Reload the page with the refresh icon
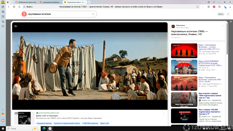The image size is (233, 131). click(x=19, y=7)
